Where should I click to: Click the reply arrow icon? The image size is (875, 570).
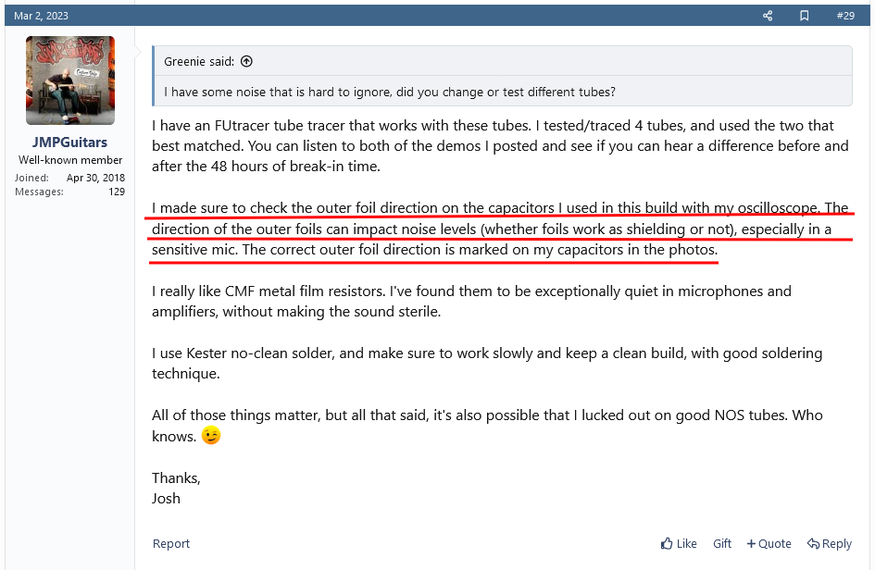[812, 544]
